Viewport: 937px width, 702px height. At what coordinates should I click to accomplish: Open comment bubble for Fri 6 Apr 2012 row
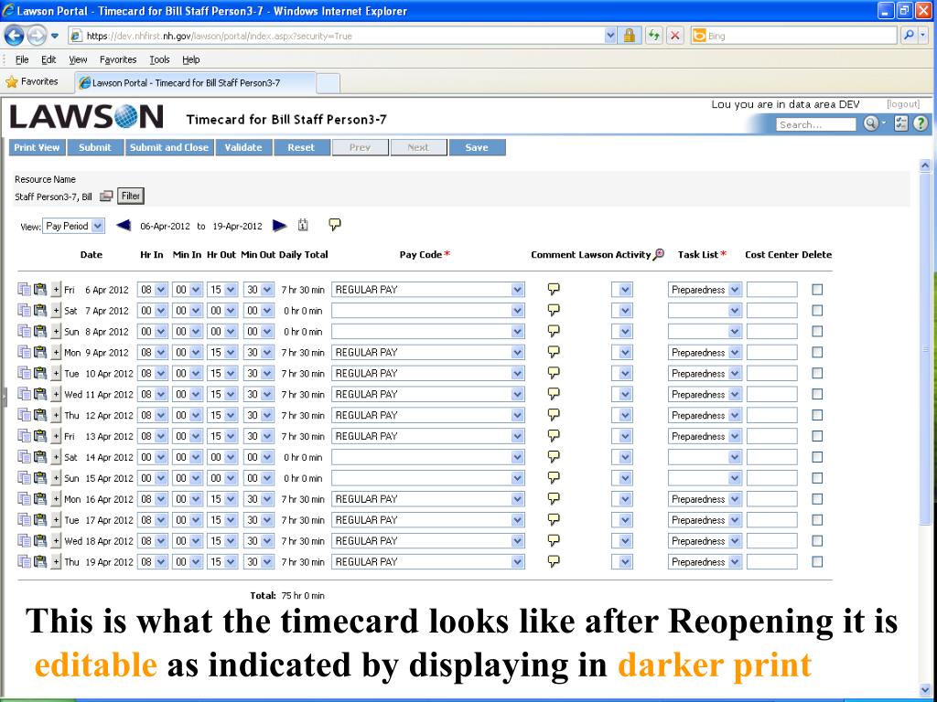(554, 289)
